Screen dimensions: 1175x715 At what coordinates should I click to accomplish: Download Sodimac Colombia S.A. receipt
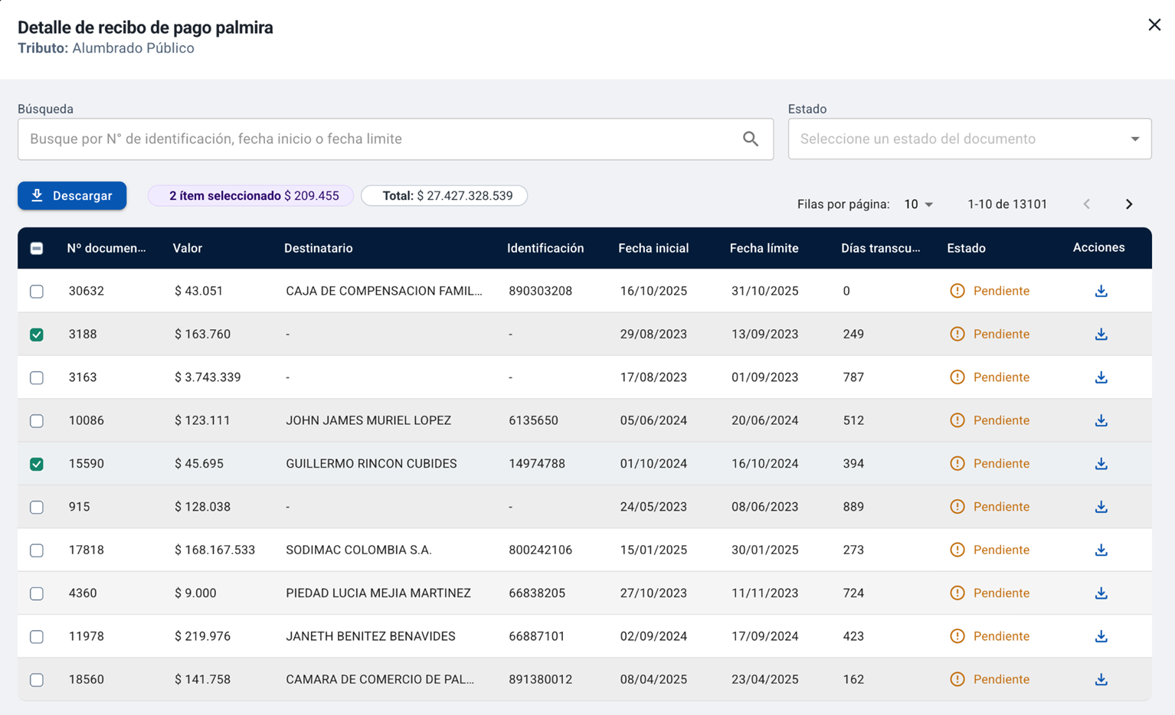point(1101,550)
